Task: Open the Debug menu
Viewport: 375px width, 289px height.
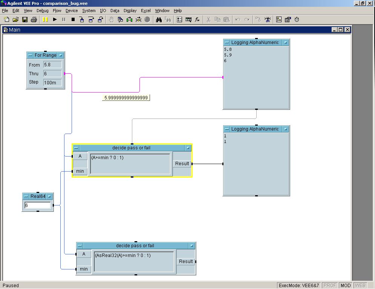Action: click(42, 11)
